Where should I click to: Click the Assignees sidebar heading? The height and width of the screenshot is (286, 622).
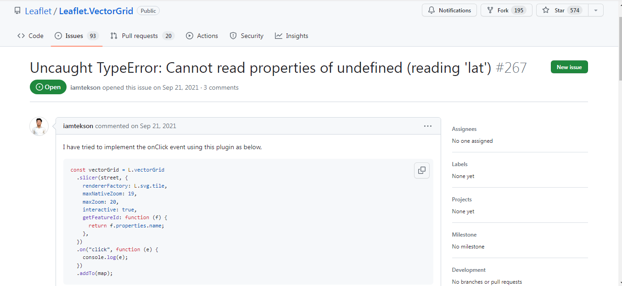464,129
